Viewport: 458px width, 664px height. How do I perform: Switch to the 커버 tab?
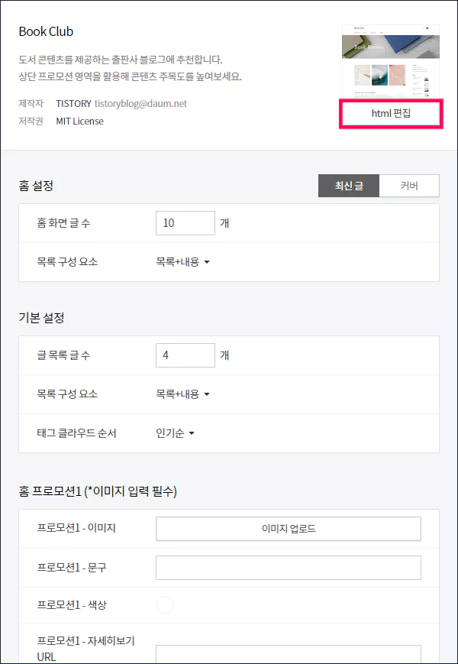(x=410, y=185)
